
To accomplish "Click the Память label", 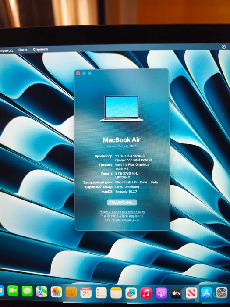I will coord(106,174).
